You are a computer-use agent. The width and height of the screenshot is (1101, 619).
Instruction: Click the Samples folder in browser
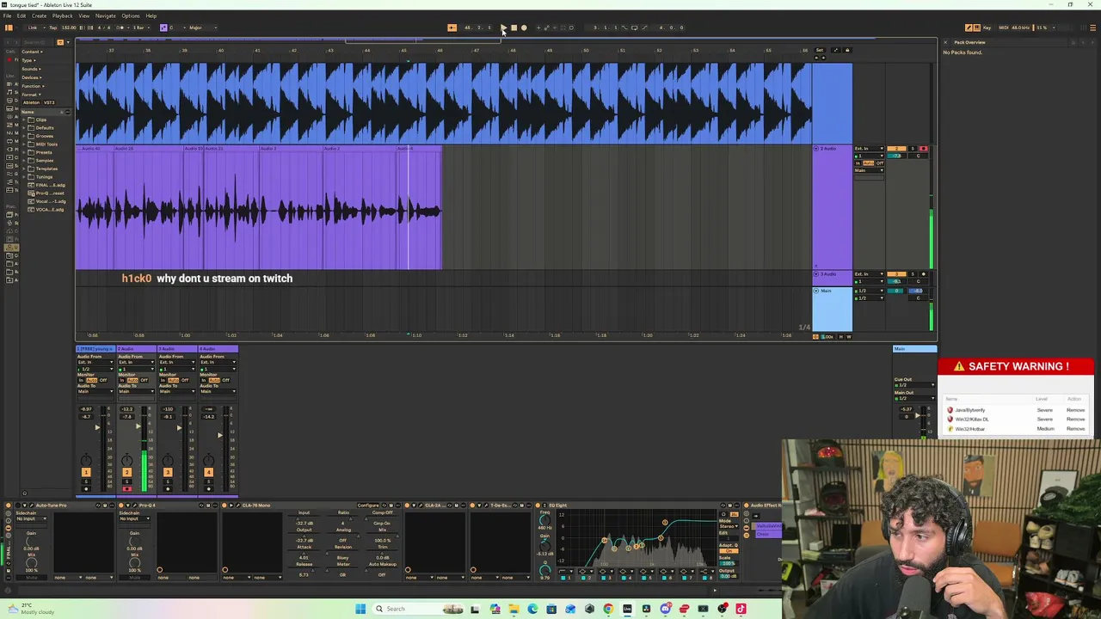click(x=44, y=161)
